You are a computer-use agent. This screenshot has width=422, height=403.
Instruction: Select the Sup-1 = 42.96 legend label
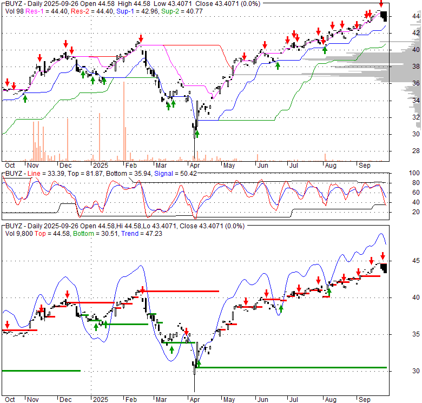point(138,11)
